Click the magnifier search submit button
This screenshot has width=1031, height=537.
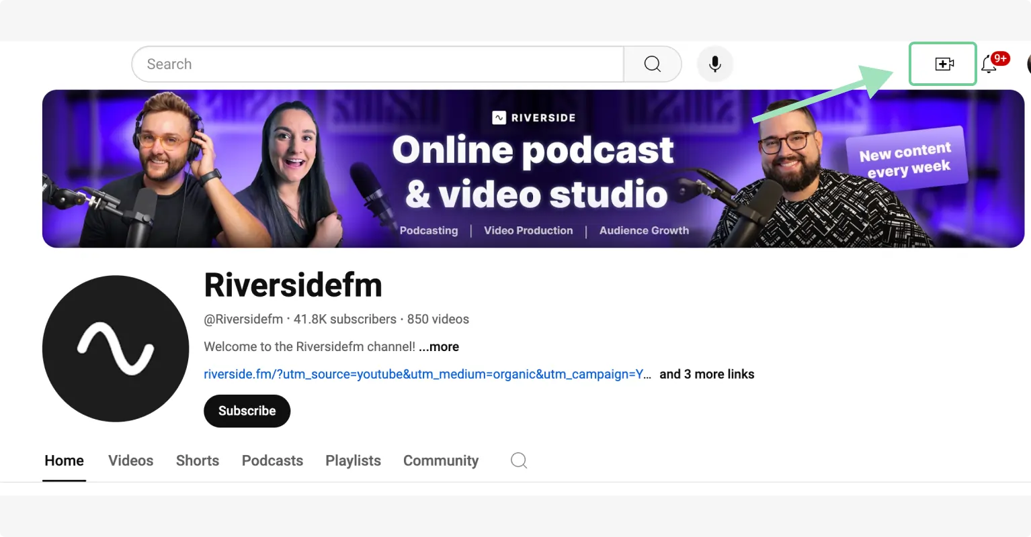click(653, 64)
